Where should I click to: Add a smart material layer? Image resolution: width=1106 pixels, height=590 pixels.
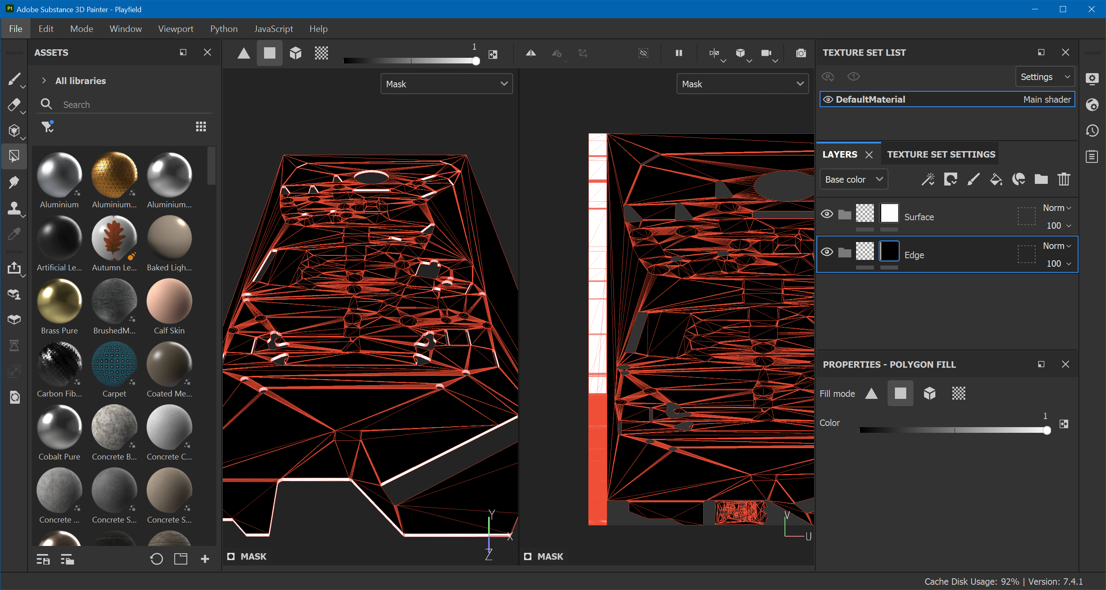point(1019,179)
